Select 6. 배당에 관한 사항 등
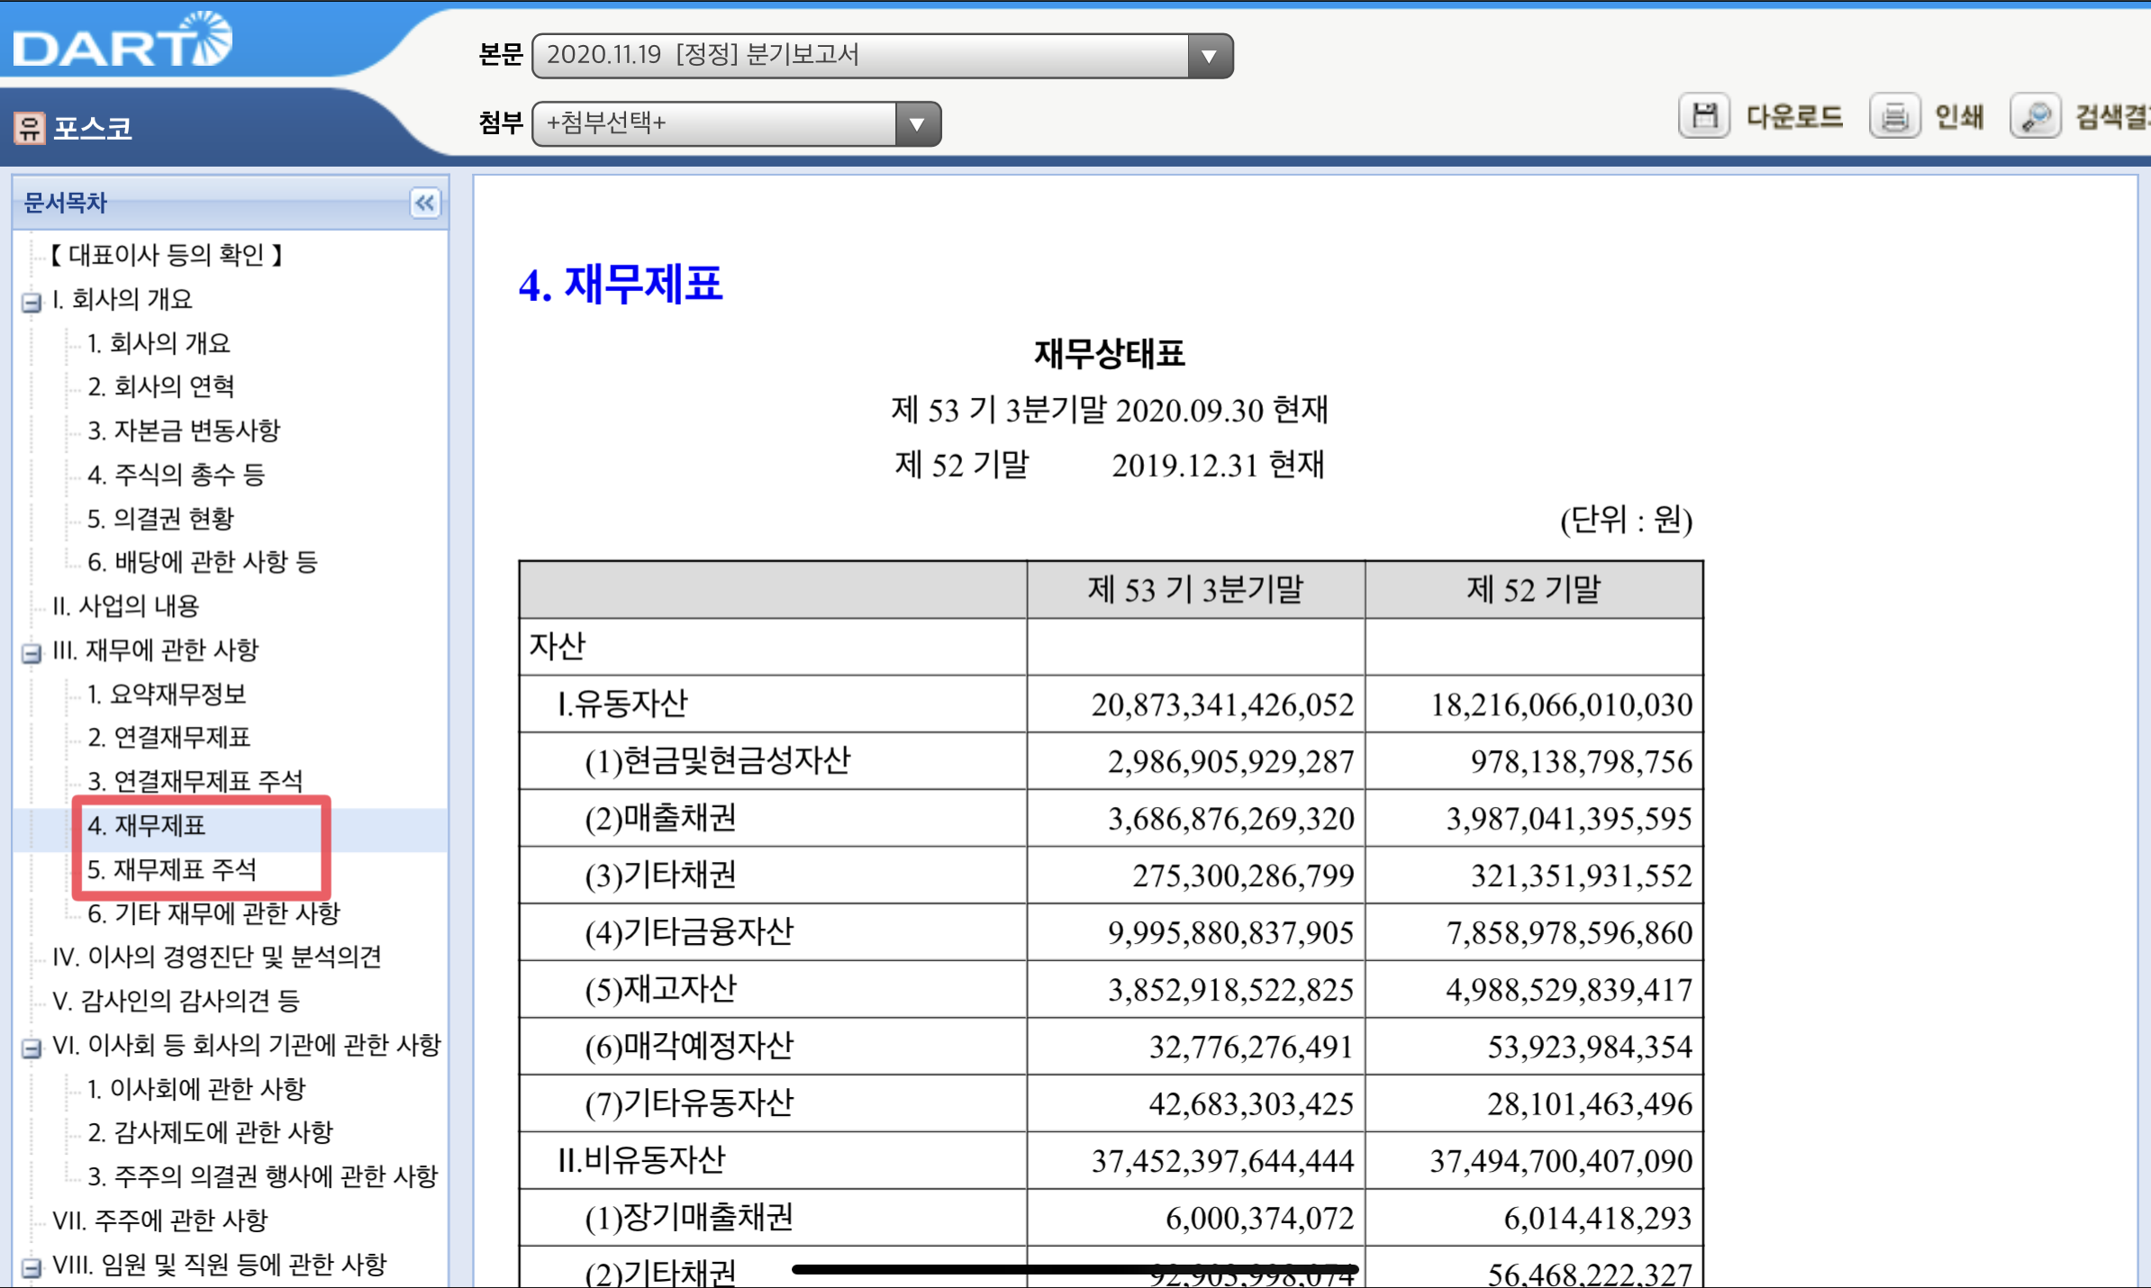This screenshot has width=2151, height=1288. [x=203, y=562]
